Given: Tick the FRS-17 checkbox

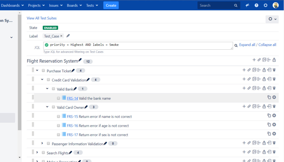Looking at the screenshot, I should [x=58, y=135].
